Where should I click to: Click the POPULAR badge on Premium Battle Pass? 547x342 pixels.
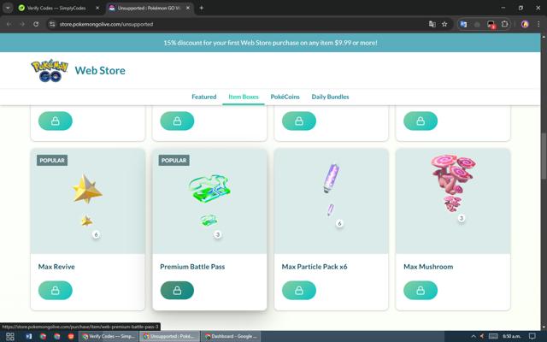(174, 161)
